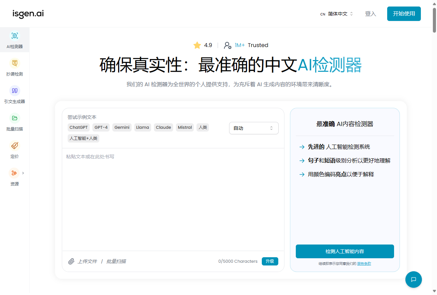The image size is (437, 295).
Task: Click inside the 粘贴文本 text area
Action: pyautogui.click(x=173, y=199)
